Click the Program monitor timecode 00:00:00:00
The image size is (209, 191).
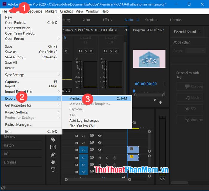coord(146,84)
